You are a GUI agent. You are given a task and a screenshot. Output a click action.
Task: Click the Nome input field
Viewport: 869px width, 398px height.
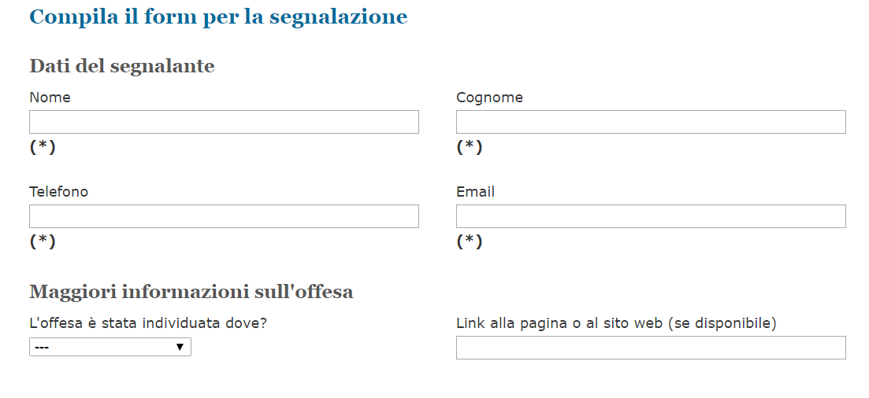(x=224, y=122)
